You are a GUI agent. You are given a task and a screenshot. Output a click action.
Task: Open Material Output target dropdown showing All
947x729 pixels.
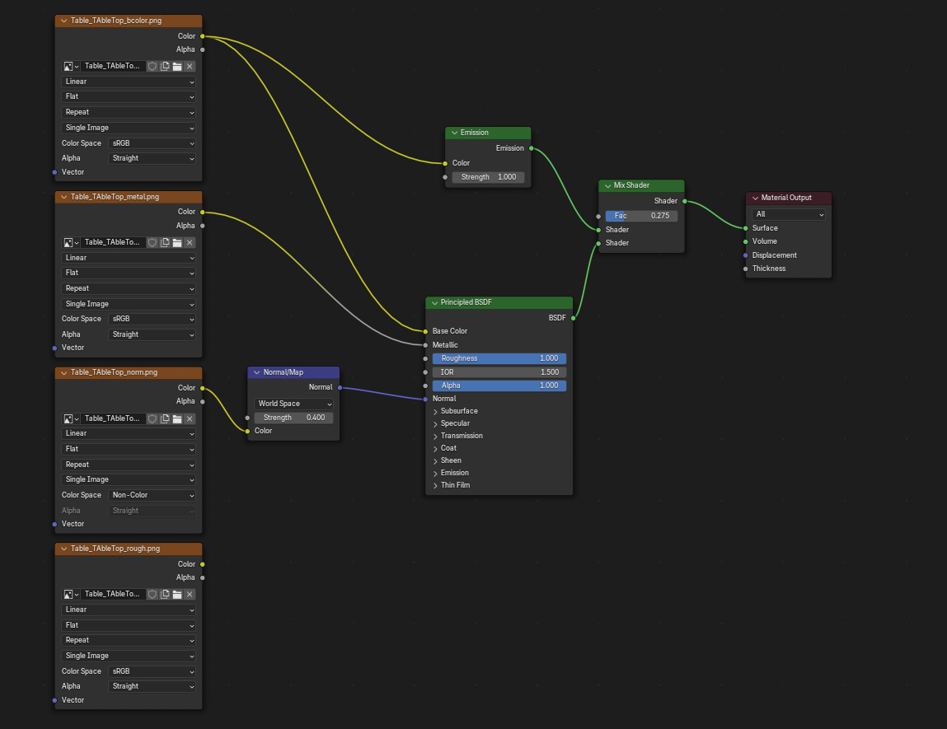tap(789, 214)
